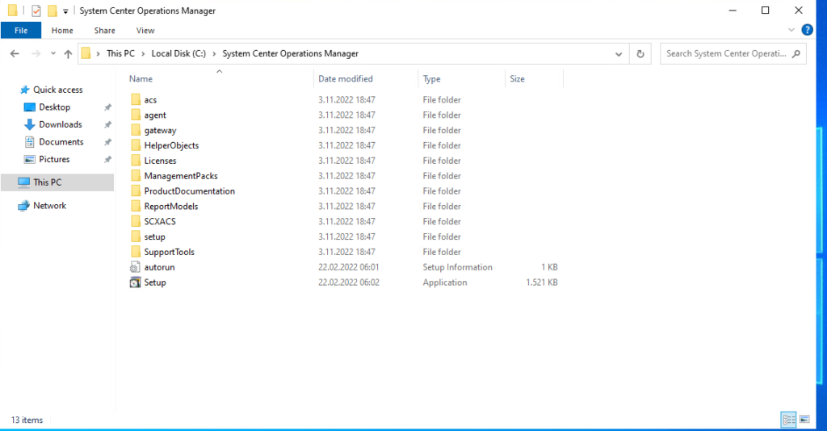Select Network in the navigation pane
Viewport: 827px width, 431px height.
click(x=49, y=206)
